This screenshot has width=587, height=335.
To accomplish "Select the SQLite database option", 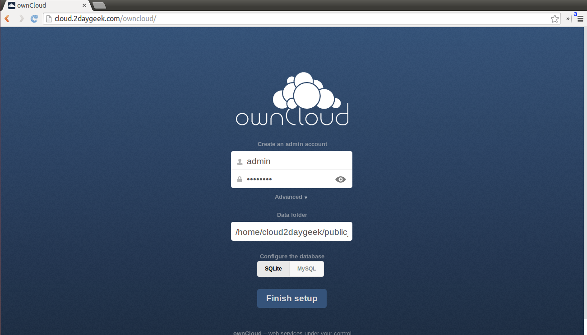I will click(x=273, y=269).
